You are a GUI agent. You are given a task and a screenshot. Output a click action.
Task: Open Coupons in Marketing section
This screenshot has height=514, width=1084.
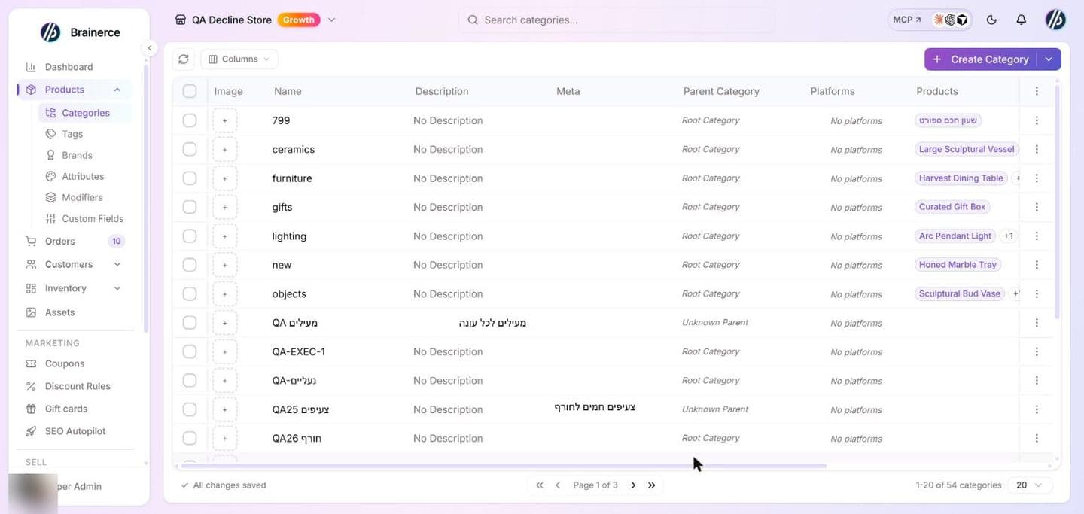coord(64,363)
